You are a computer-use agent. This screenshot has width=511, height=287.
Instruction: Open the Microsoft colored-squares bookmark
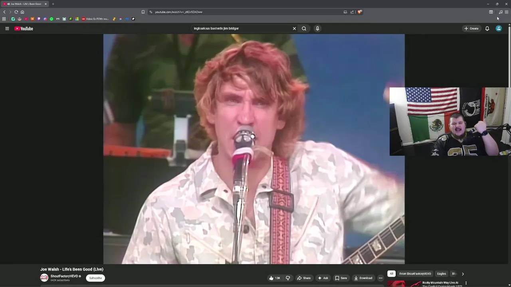tap(77, 19)
